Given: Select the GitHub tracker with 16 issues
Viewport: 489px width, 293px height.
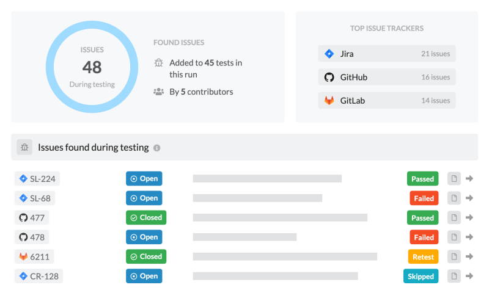Looking at the screenshot, I should click(x=386, y=78).
